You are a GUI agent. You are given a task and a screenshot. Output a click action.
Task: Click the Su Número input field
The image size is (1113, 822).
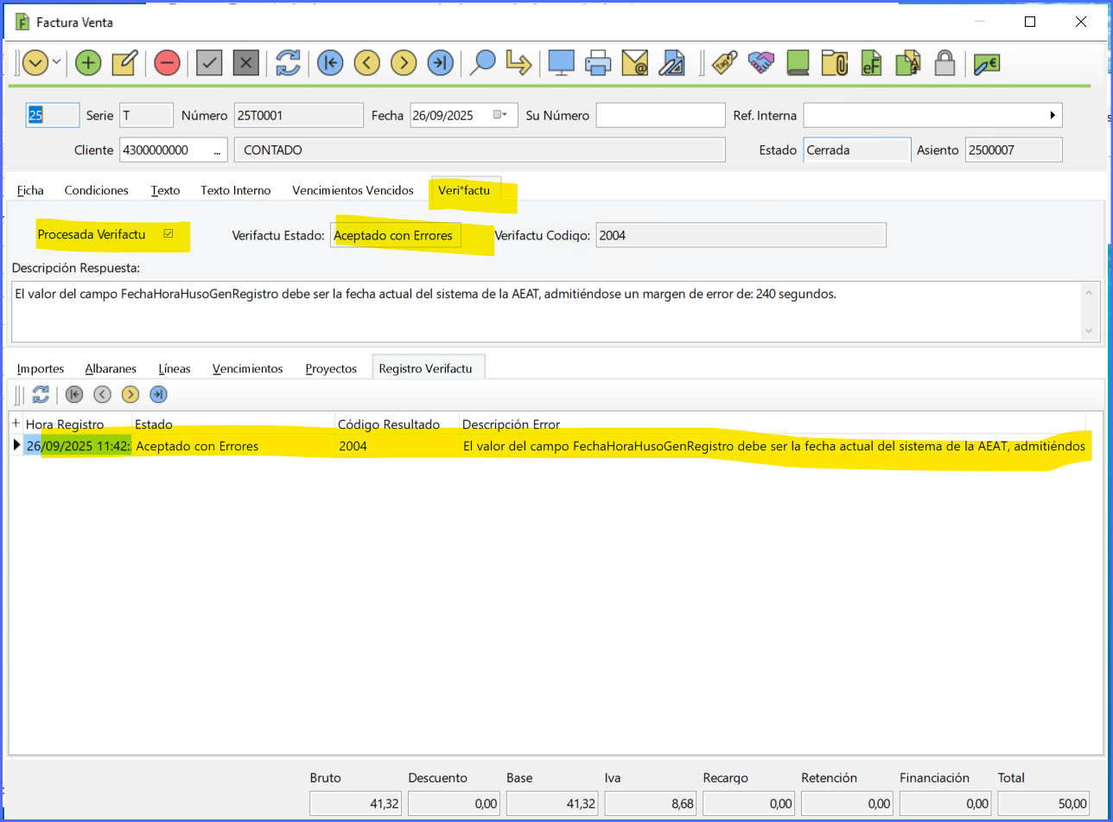point(660,115)
